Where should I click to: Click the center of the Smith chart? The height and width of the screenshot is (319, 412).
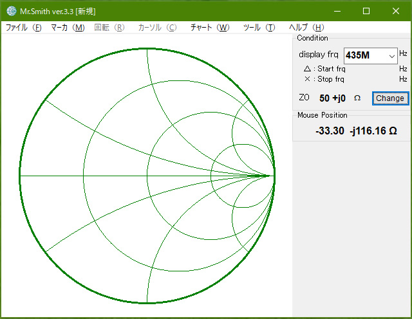click(x=147, y=176)
